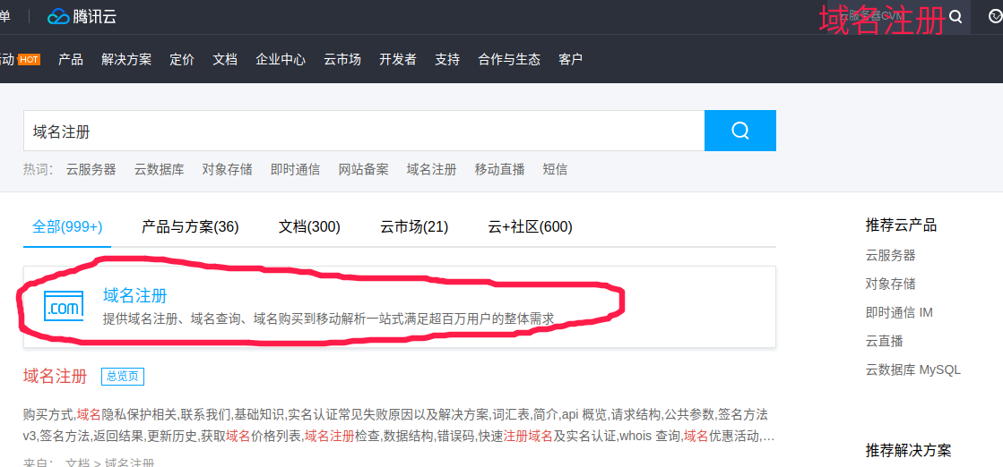Select hot word 域名注册

point(432,169)
